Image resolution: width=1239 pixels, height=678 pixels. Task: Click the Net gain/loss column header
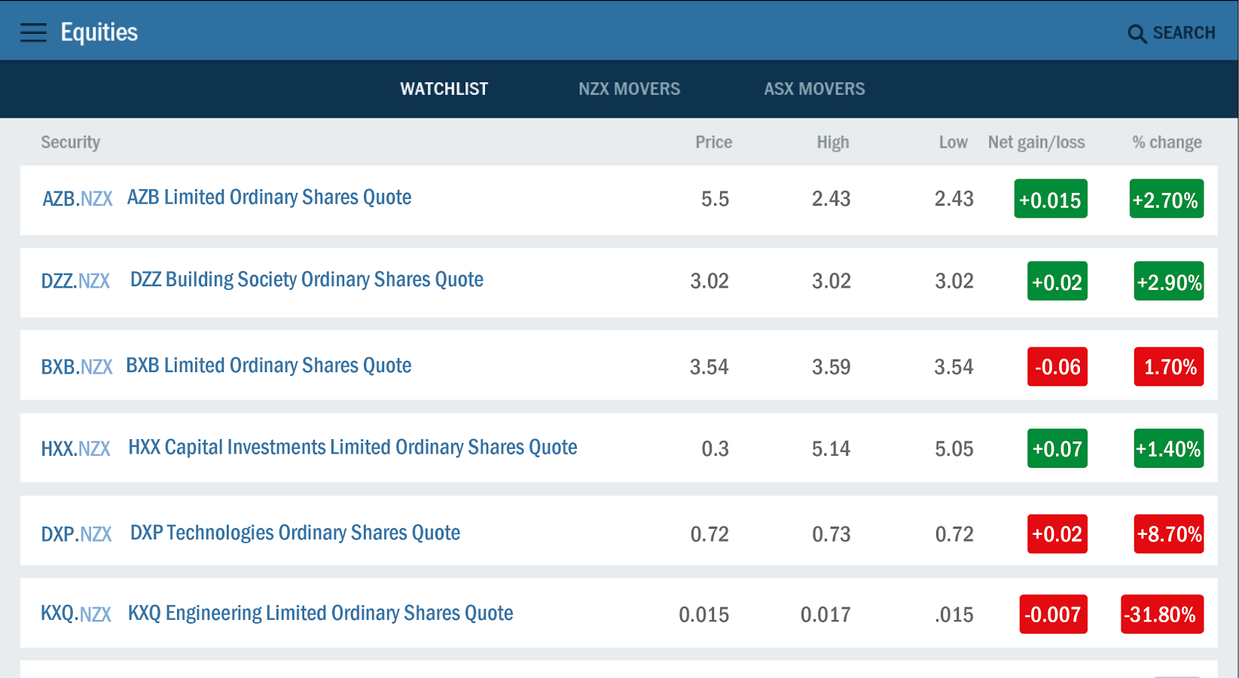1036,142
